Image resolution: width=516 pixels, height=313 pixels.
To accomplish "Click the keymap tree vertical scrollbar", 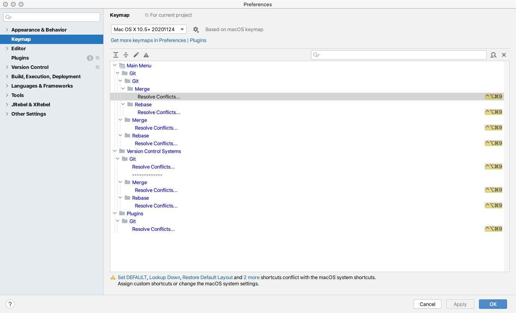I will [x=507, y=166].
